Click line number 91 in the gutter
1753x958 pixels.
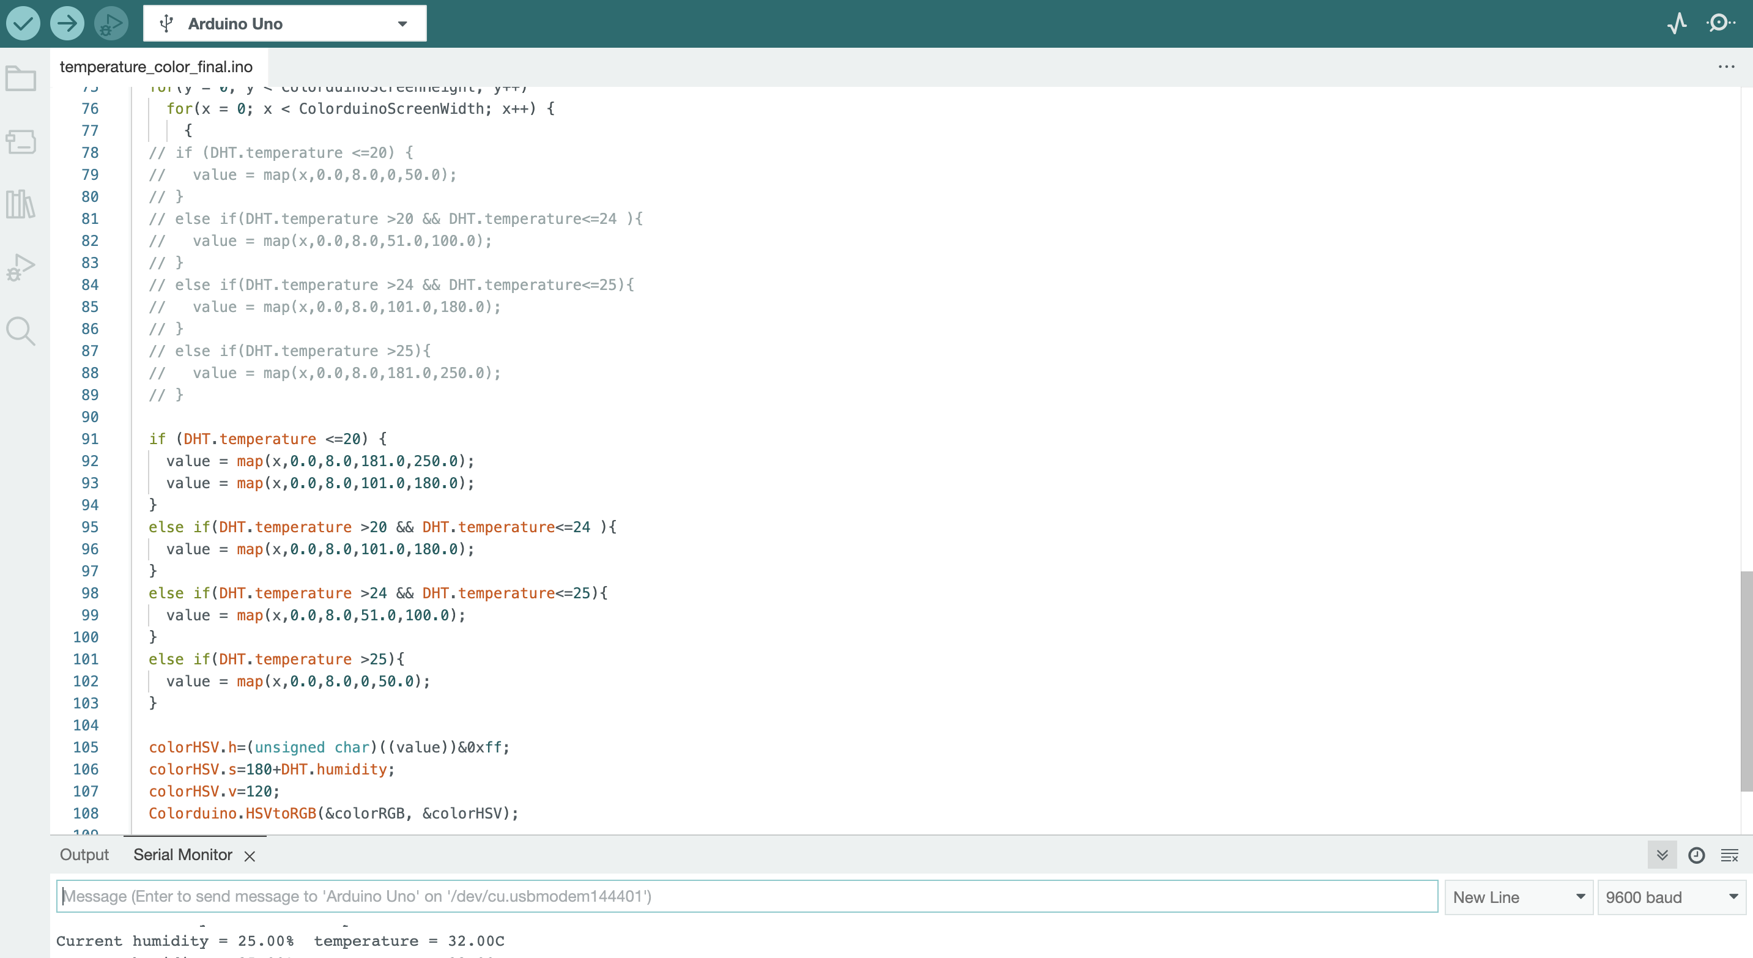point(90,439)
